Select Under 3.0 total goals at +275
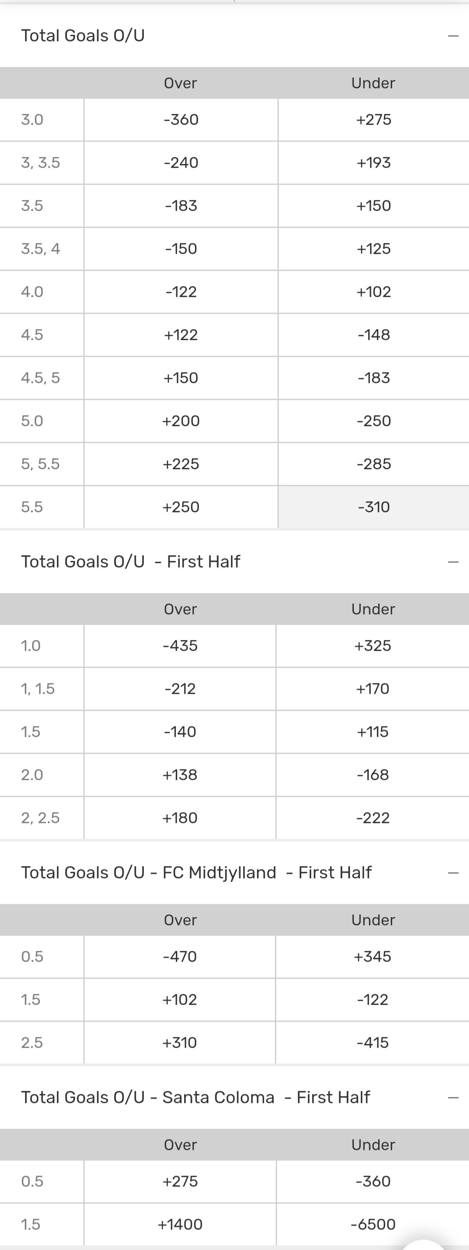The width and height of the screenshot is (469, 1250). click(373, 120)
